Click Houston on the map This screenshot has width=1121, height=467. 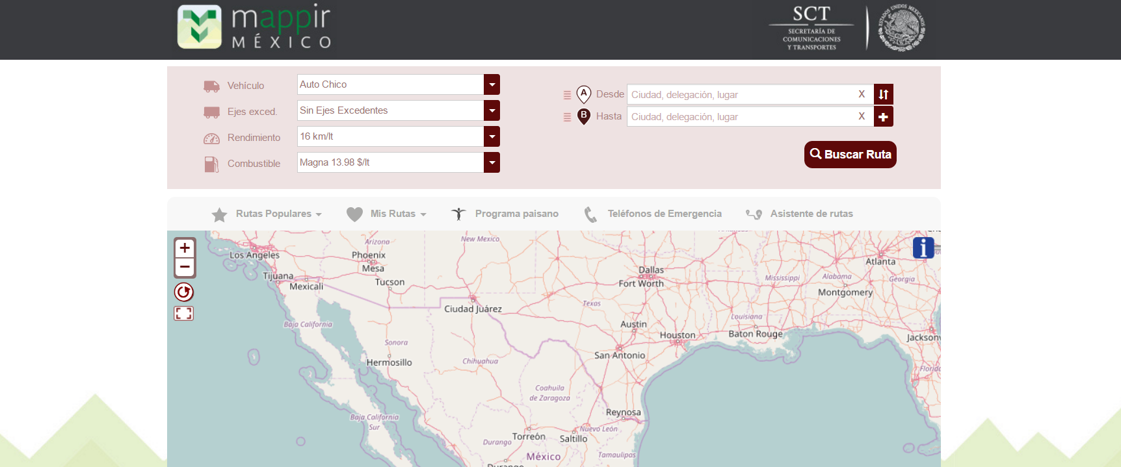coord(678,335)
